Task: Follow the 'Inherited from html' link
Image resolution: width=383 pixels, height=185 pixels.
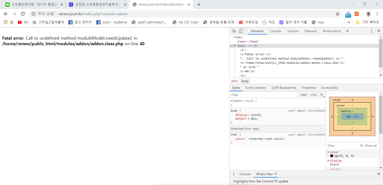Action: [x=256, y=129]
